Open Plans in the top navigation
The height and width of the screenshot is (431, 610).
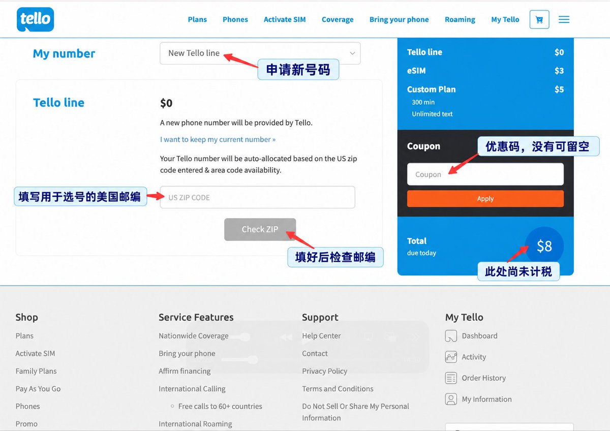tap(197, 19)
